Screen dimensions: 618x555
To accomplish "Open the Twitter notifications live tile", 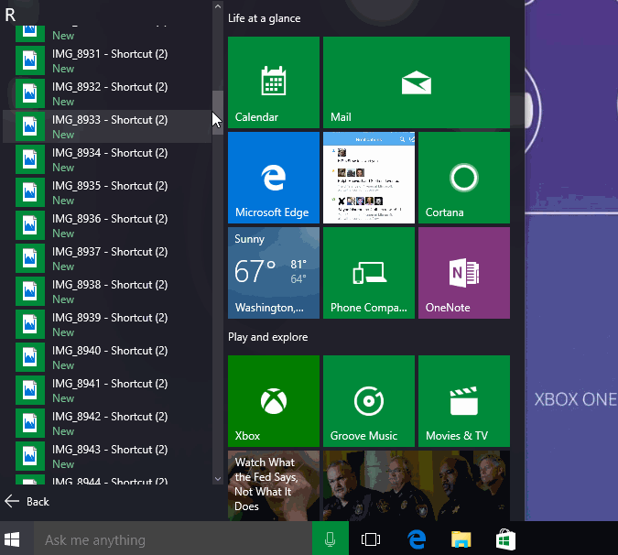I will point(369,178).
